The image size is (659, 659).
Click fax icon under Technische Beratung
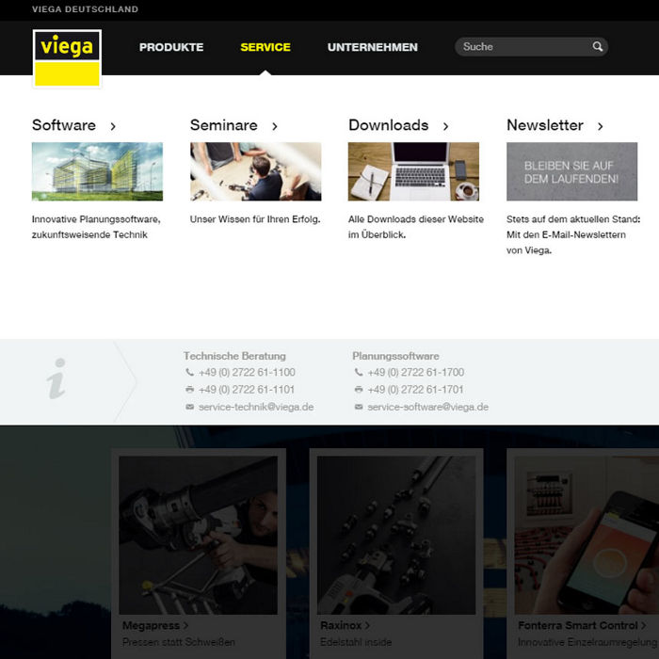click(189, 389)
